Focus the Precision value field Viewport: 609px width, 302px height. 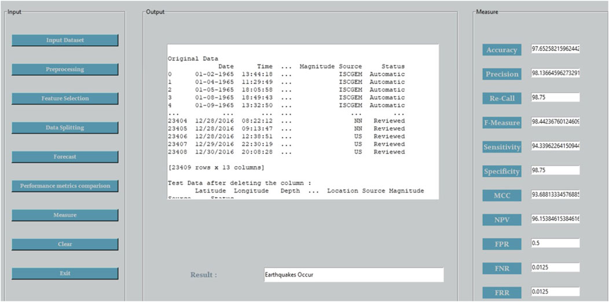click(x=555, y=73)
